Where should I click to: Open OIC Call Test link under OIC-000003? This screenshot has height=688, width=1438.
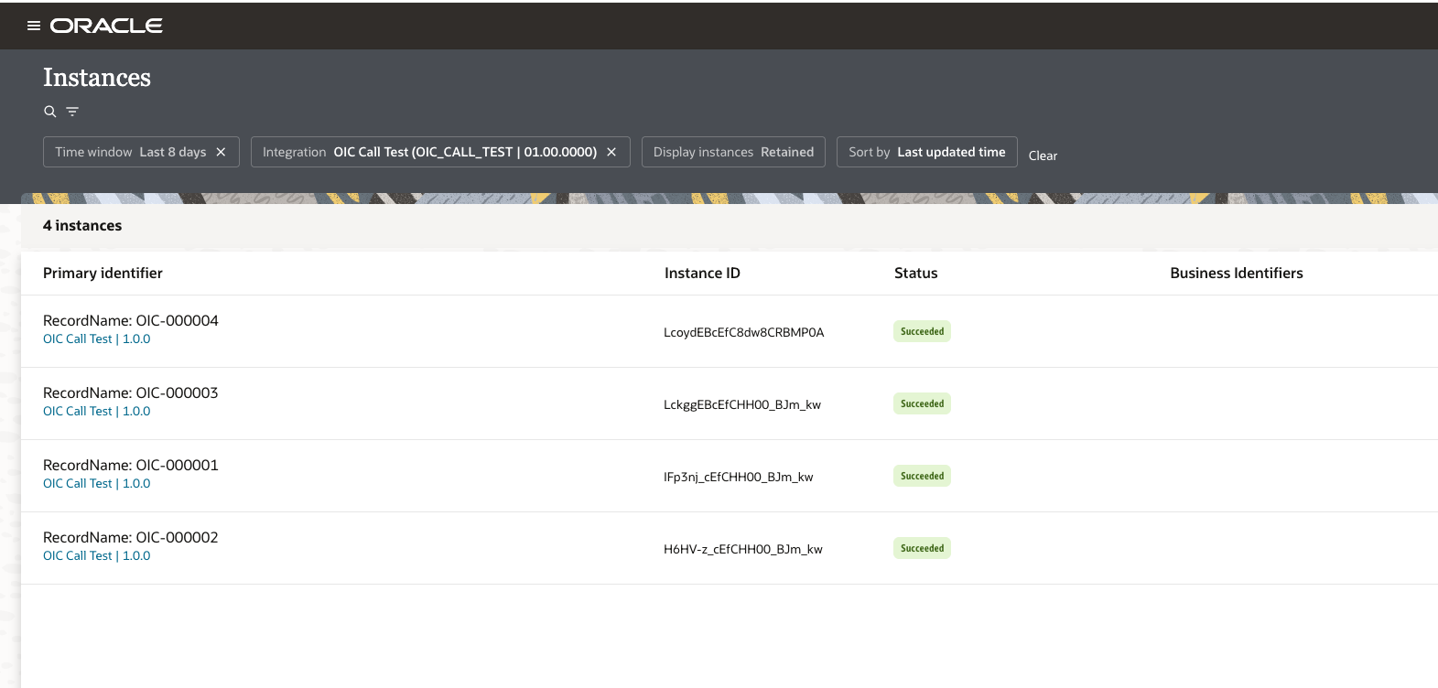coord(96,411)
